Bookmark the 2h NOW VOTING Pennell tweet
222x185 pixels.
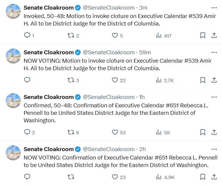point(203,177)
